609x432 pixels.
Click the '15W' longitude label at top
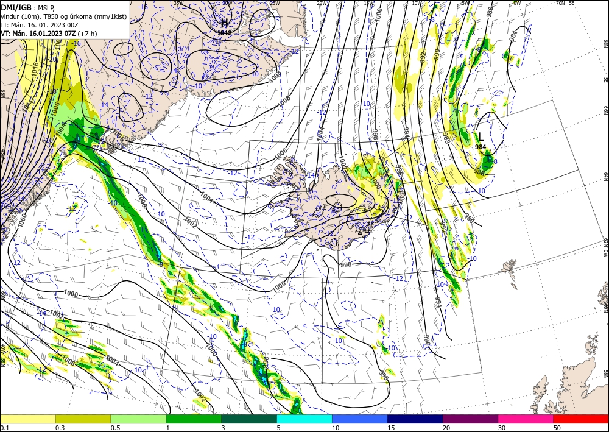(x=369, y=3)
